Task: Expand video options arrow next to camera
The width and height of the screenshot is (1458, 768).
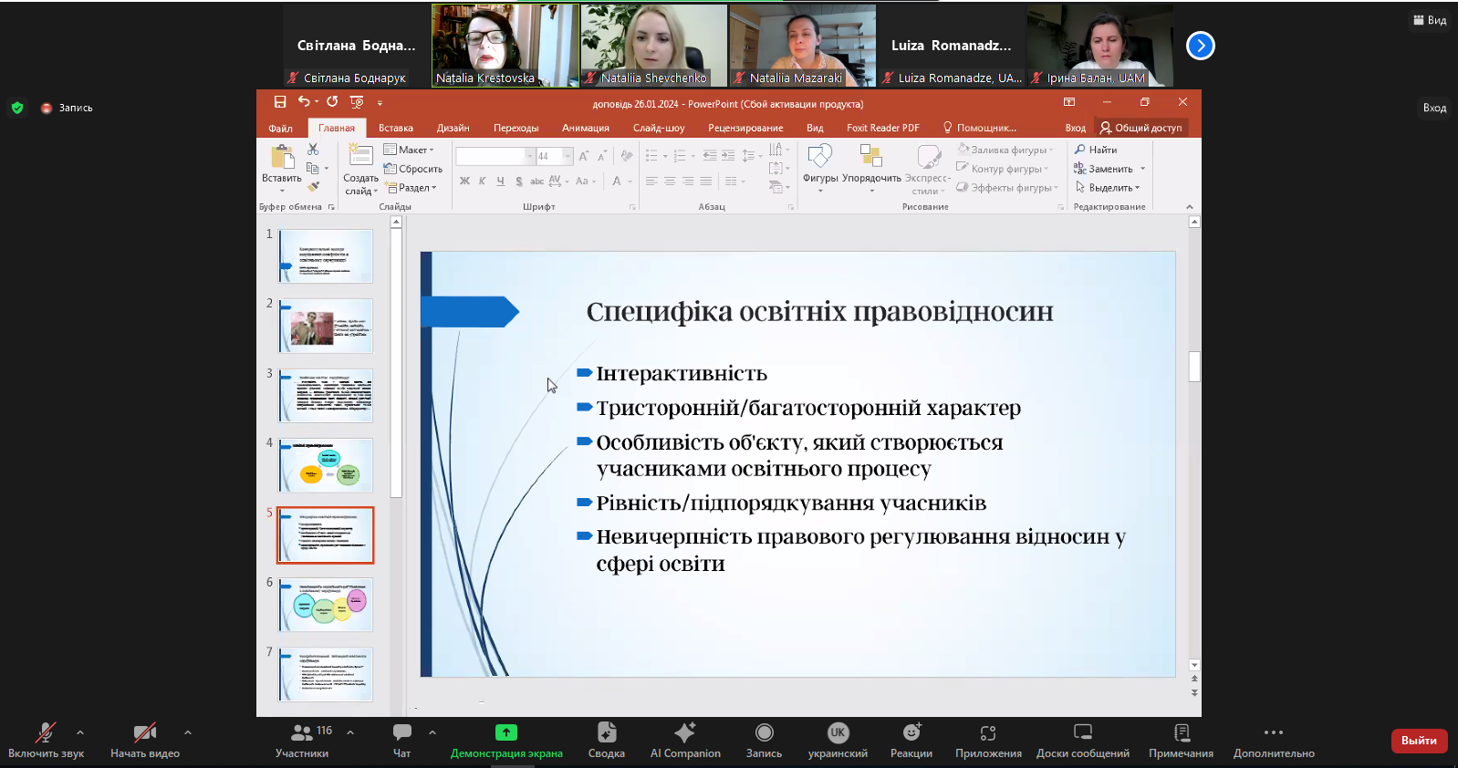Action: [x=188, y=732]
